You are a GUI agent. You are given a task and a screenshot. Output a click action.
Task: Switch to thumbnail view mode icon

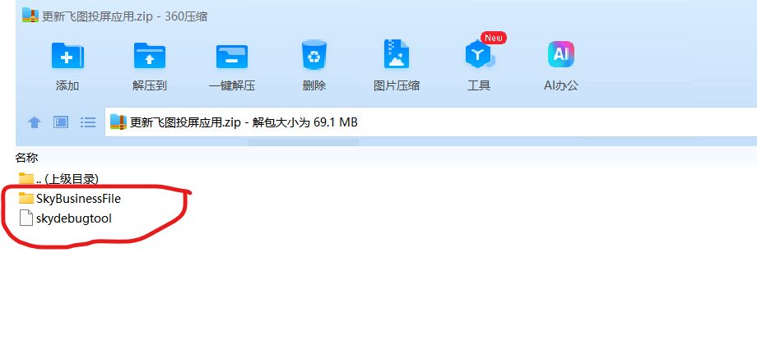coord(61,122)
